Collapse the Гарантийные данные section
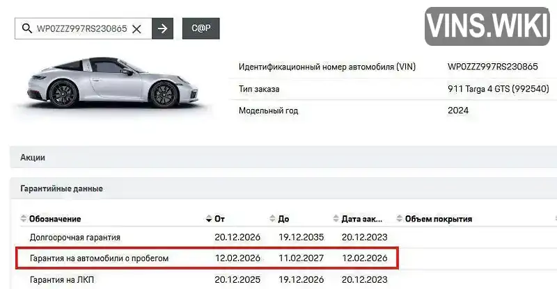The height and width of the screenshot is (289, 557). 283,188
